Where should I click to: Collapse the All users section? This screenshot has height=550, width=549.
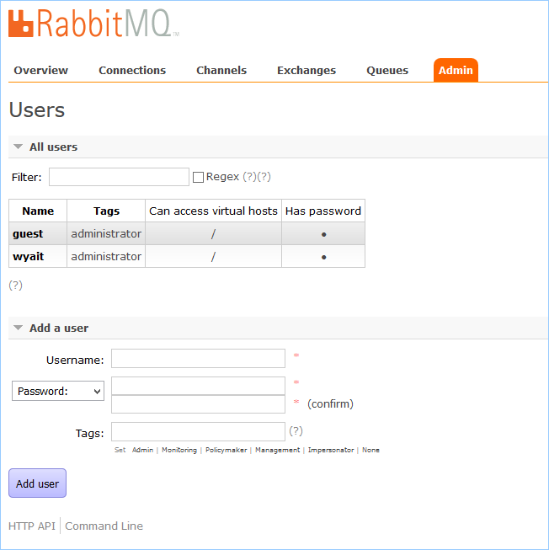click(x=53, y=147)
